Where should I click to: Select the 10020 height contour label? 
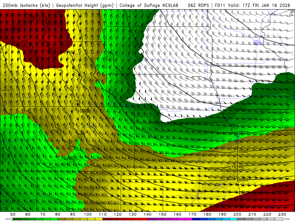[x=242, y=133]
